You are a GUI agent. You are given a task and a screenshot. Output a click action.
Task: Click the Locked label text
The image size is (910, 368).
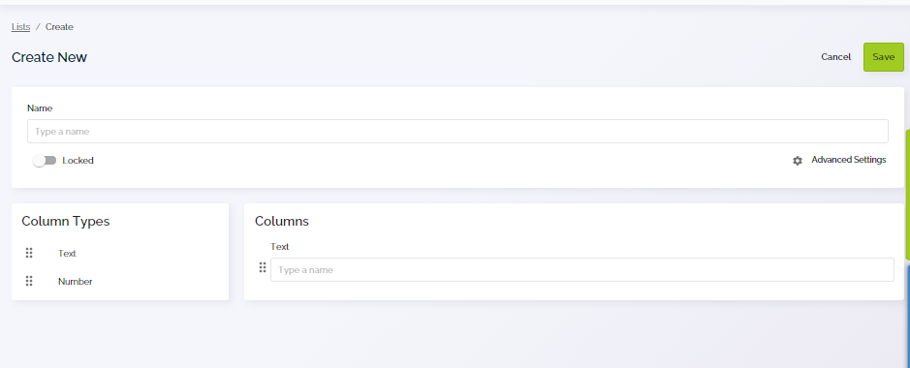point(78,161)
